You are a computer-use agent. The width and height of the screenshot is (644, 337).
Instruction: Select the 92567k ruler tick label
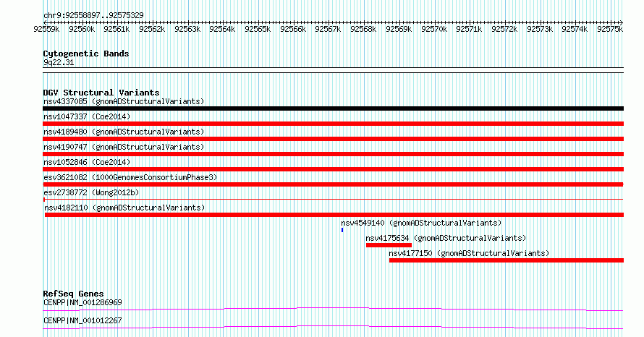pyautogui.click(x=328, y=29)
